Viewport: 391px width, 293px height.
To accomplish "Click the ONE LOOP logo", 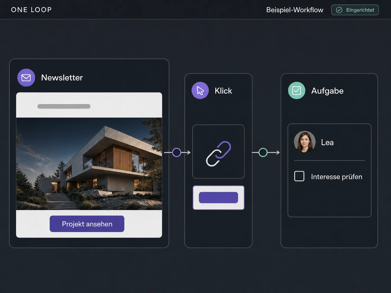I will tap(31, 10).
